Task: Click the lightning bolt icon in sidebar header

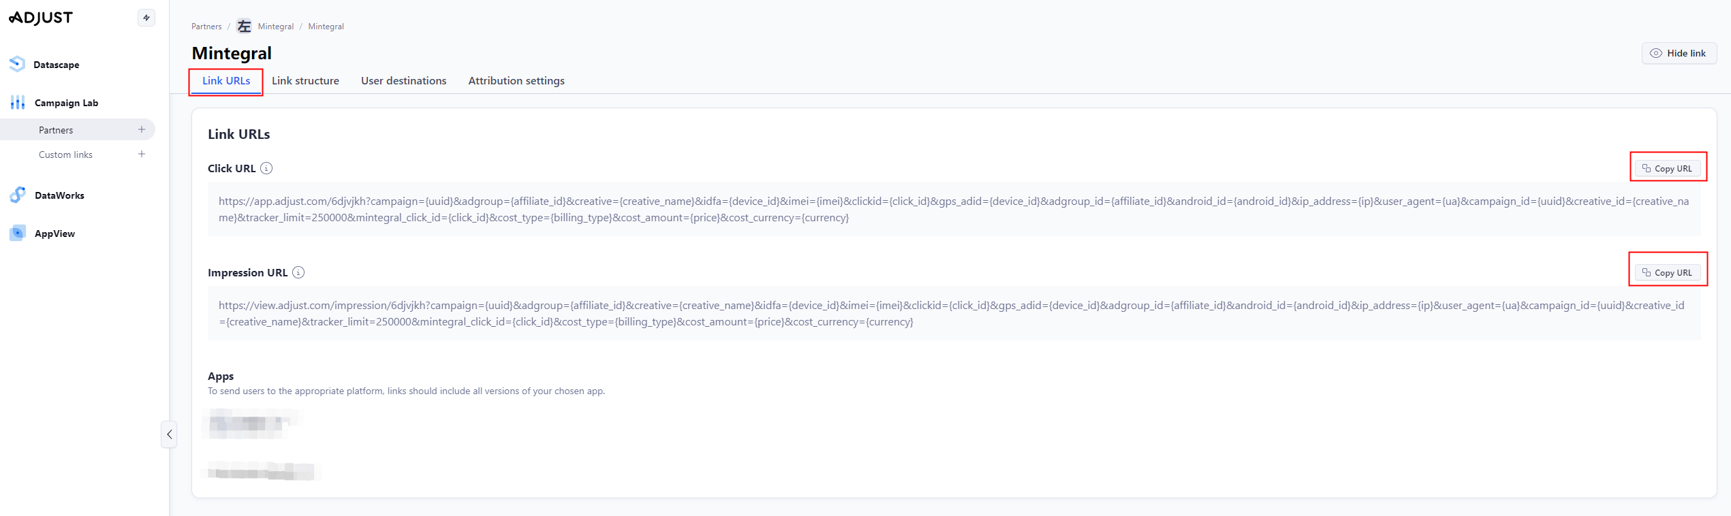Action: tap(146, 18)
